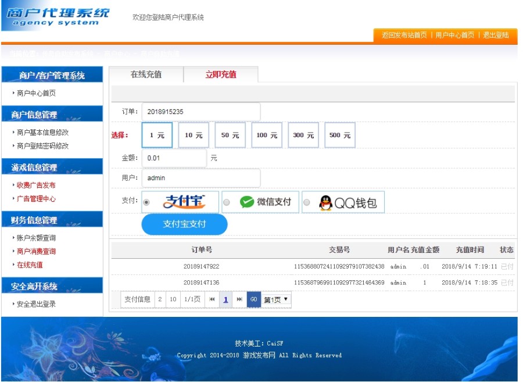Click the last-page pagination icon
The width and height of the screenshot is (523, 382).
pyautogui.click(x=239, y=299)
